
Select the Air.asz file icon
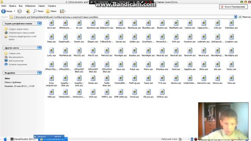pyautogui.click(x=79, y=24)
